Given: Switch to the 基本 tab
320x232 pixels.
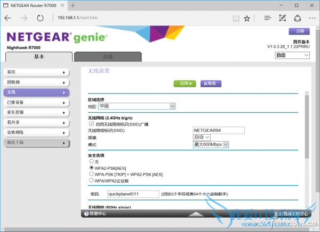Looking at the screenshot, I should point(39,56).
